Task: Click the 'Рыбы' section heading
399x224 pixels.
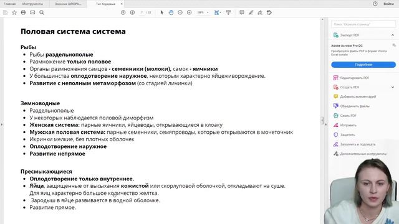Action: point(28,47)
